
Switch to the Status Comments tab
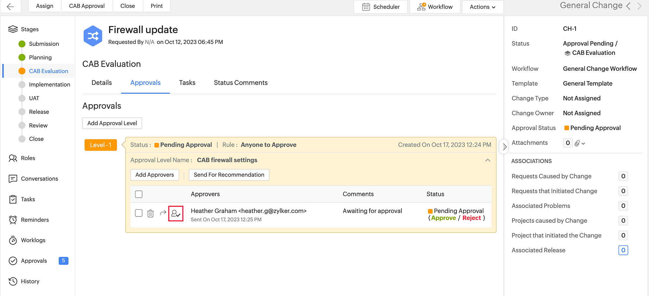tap(240, 83)
